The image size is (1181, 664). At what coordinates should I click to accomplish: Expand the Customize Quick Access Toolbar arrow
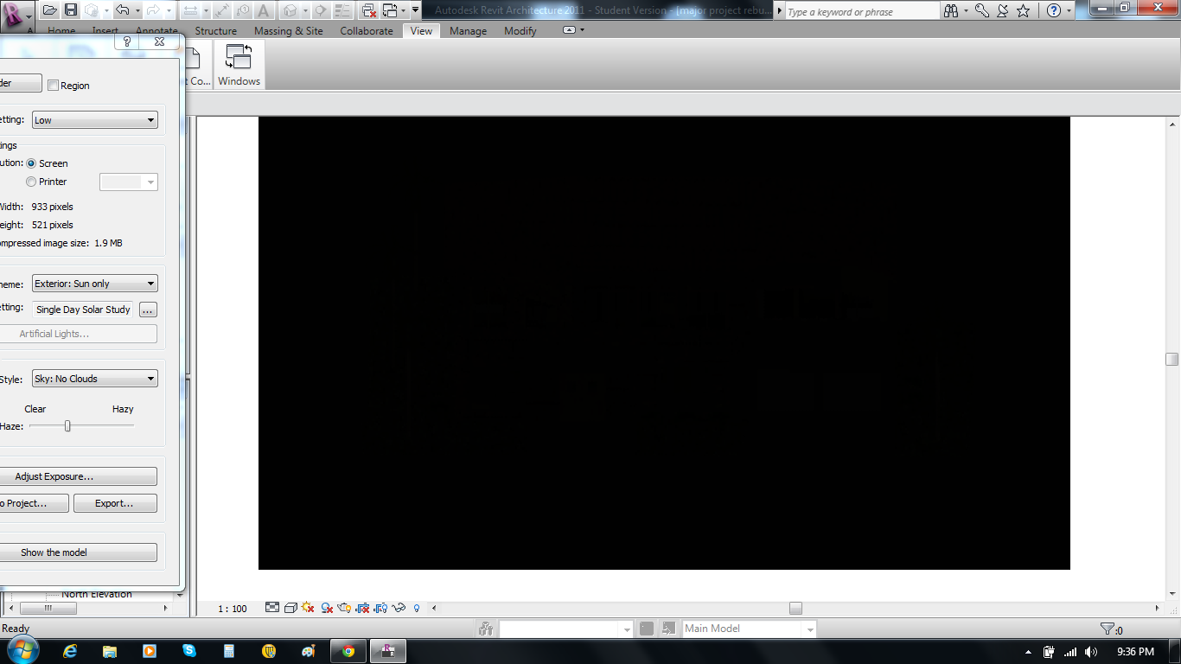click(x=416, y=10)
